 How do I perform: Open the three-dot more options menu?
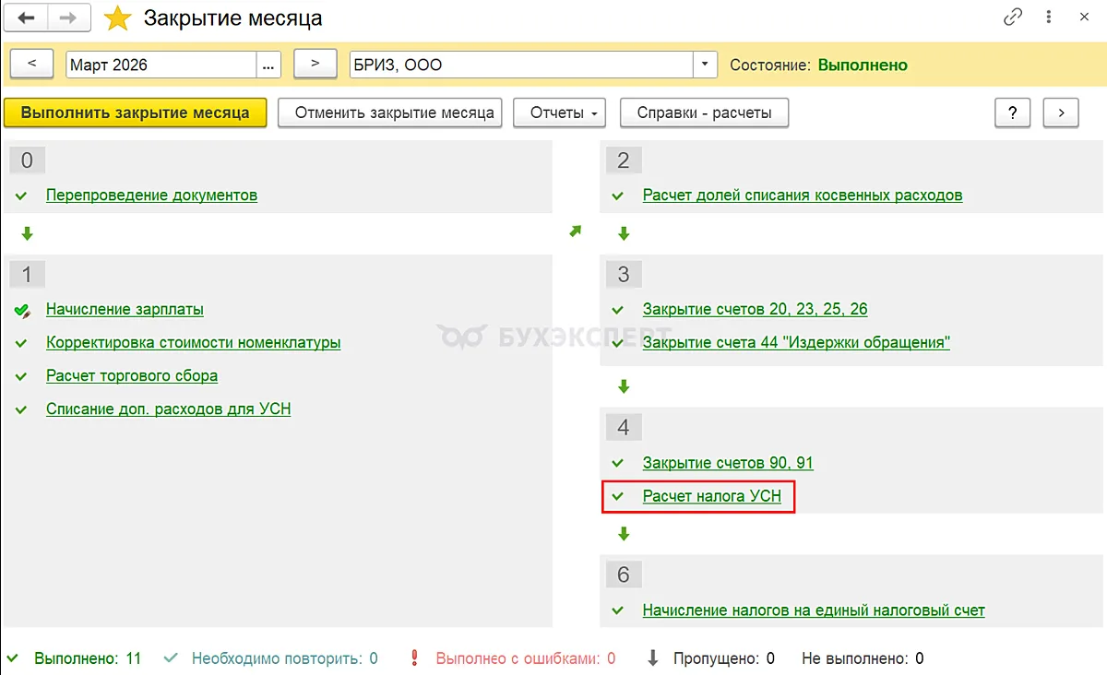coord(1048,18)
